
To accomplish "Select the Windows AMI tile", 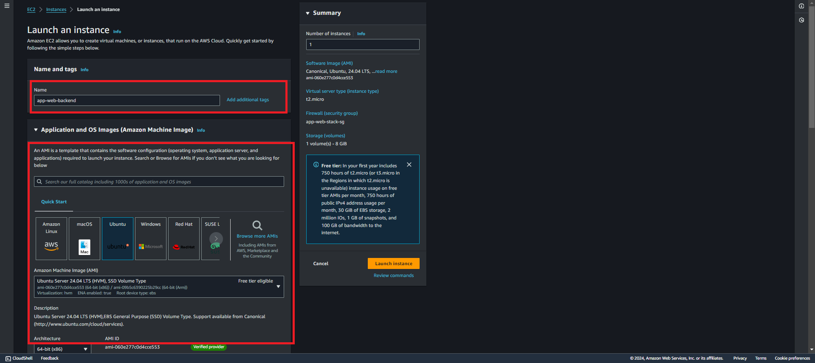I will pos(151,238).
